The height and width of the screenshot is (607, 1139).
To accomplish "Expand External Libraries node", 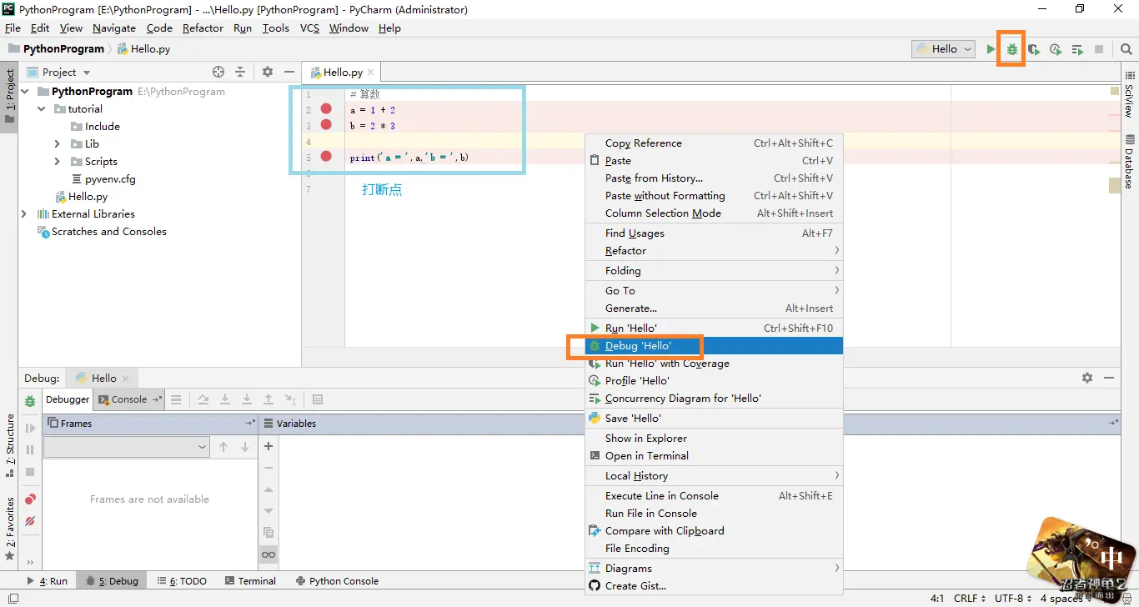I will (24, 213).
